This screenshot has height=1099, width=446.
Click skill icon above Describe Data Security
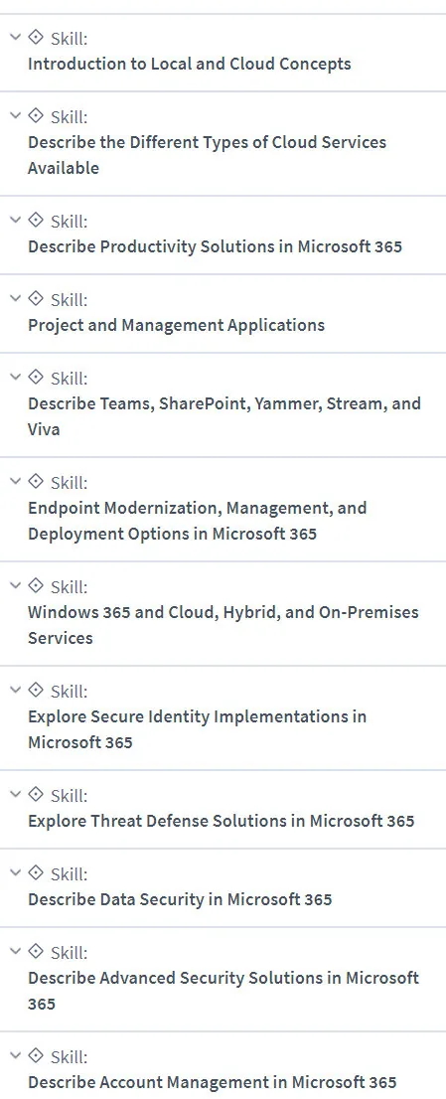(36, 872)
